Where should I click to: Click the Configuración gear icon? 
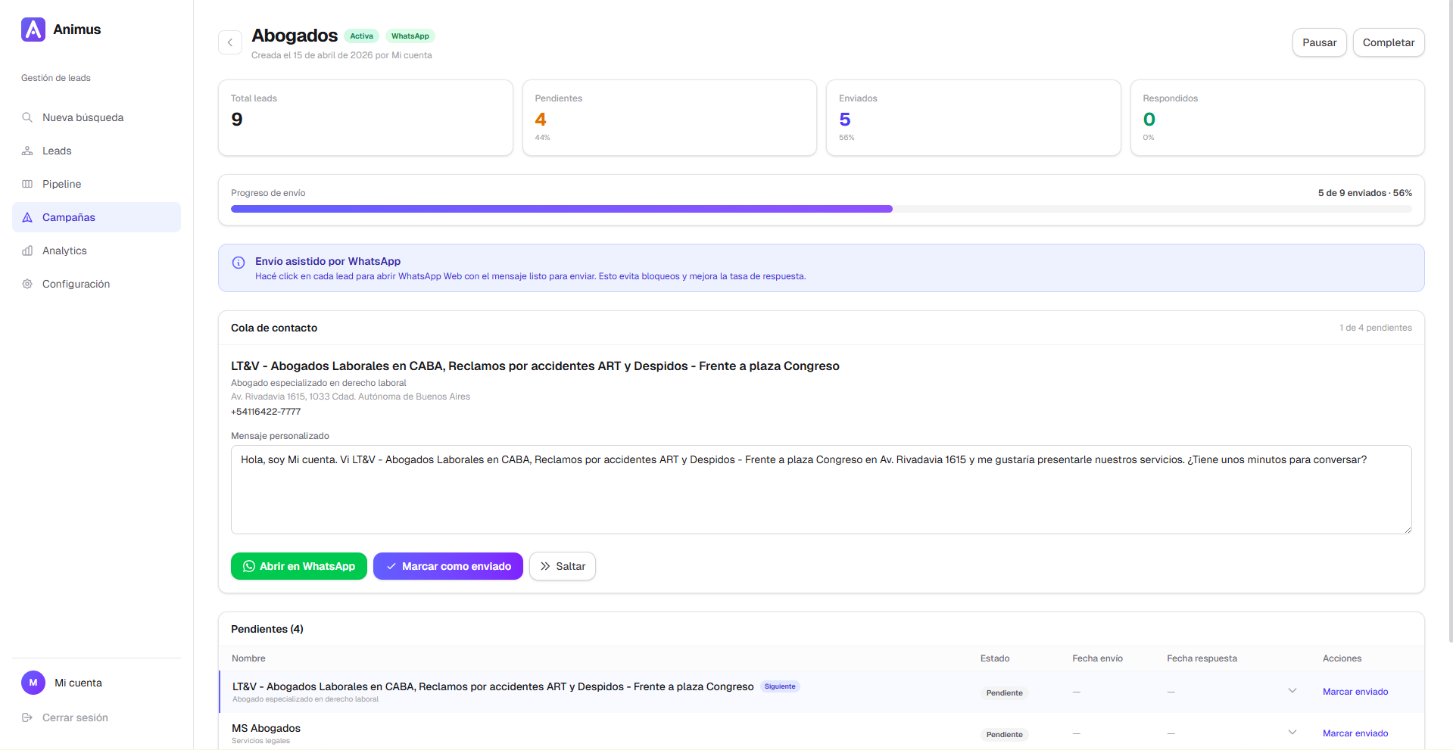click(x=27, y=284)
